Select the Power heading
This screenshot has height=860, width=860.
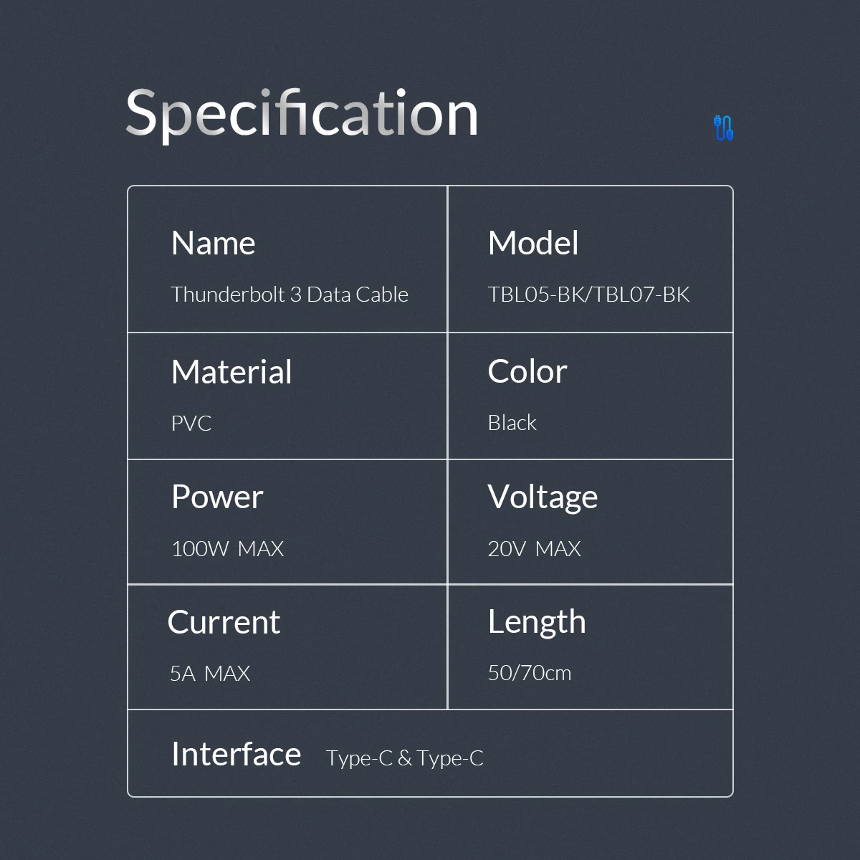pyautogui.click(x=217, y=497)
